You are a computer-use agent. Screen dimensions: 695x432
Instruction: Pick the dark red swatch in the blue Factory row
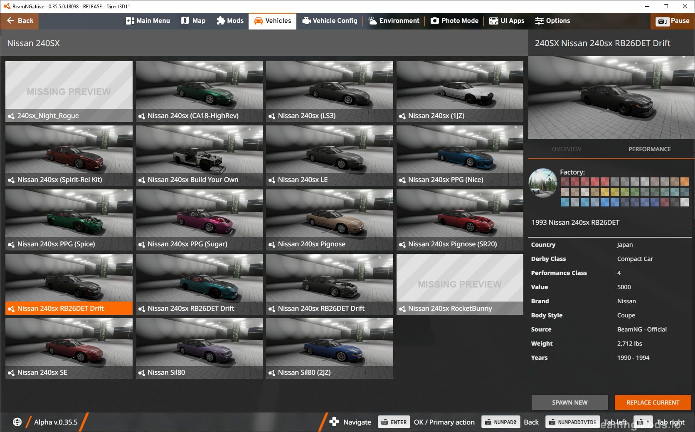click(x=664, y=202)
